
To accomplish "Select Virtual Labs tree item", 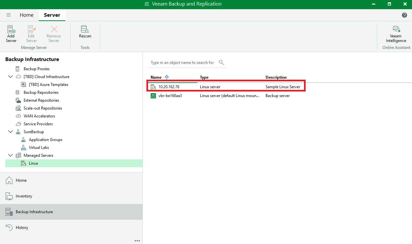I will tap(39, 148).
